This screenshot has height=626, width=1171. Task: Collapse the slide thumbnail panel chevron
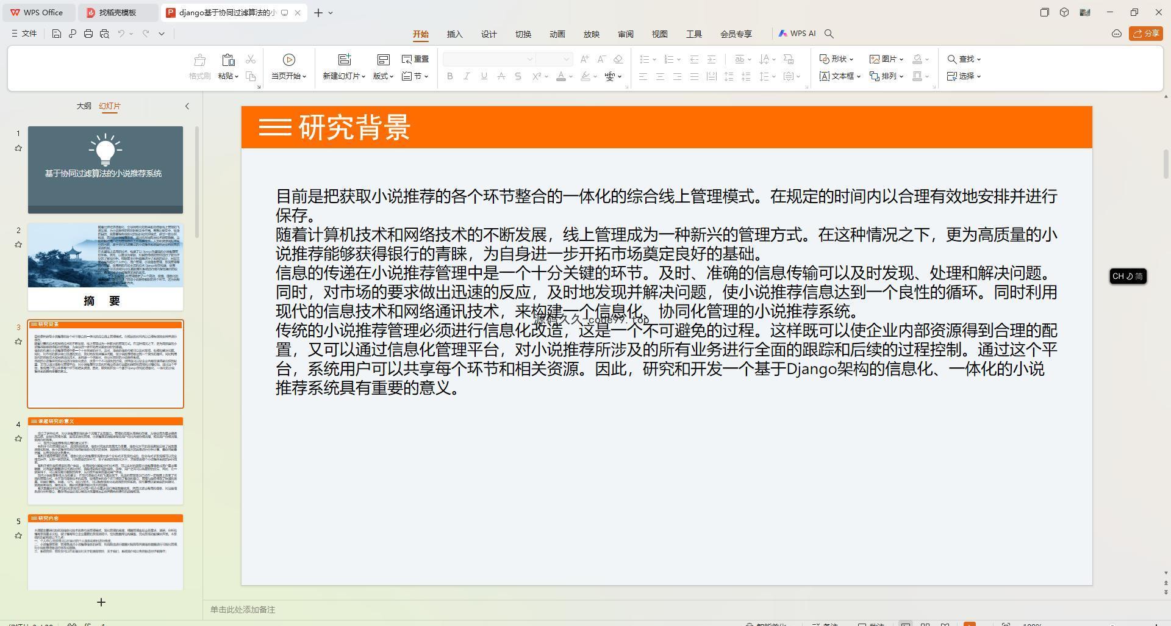point(187,106)
